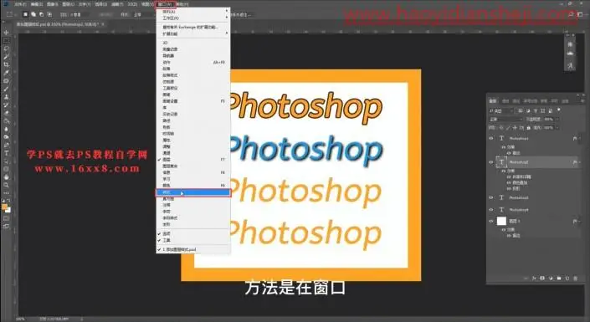
Task: Open the 文件 menu
Action: pos(20,4)
